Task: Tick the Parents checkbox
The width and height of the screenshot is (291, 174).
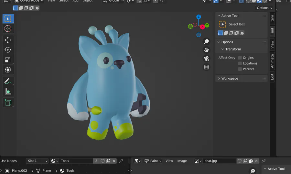Action: click(240, 69)
